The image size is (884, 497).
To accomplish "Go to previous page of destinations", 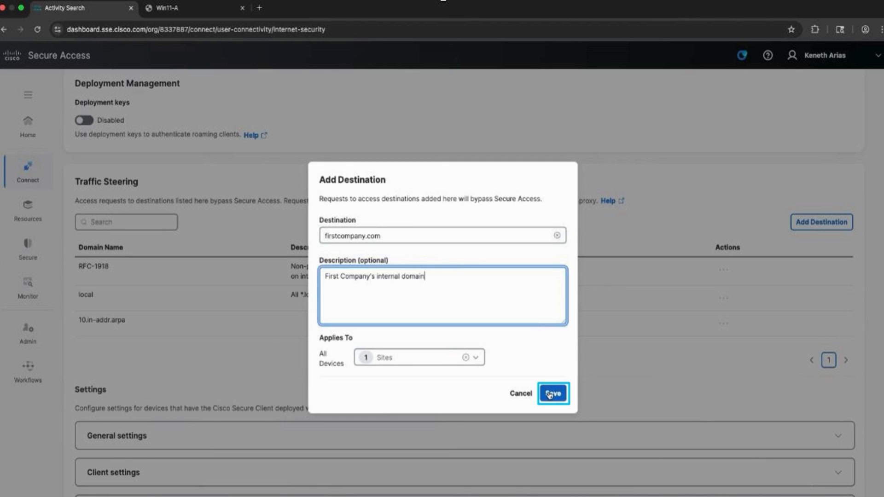I will pyautogui.click(x=812, y=360).
